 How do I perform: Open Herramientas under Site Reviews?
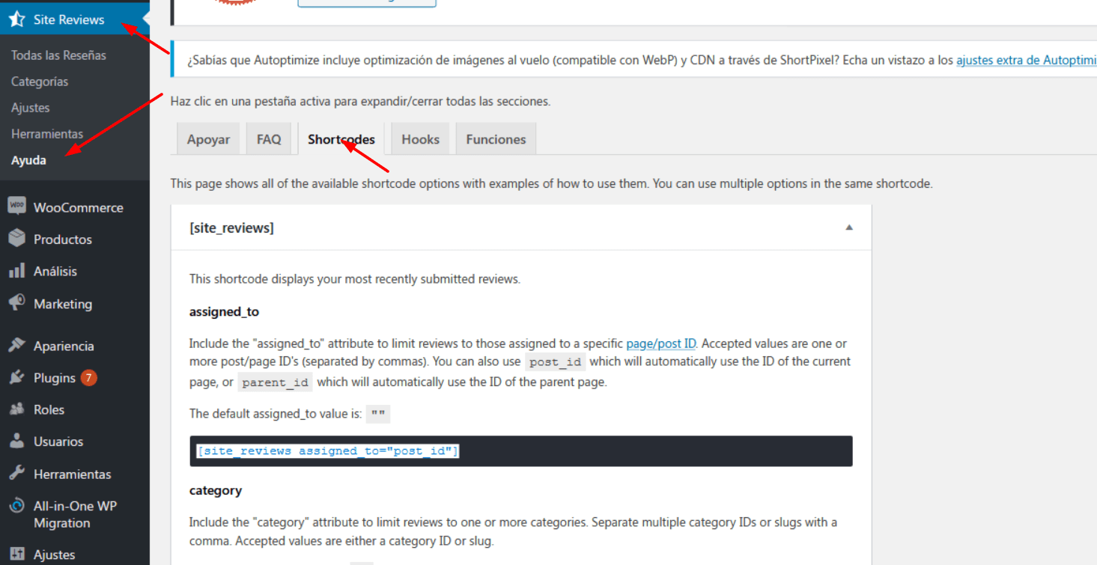point(47,134)
